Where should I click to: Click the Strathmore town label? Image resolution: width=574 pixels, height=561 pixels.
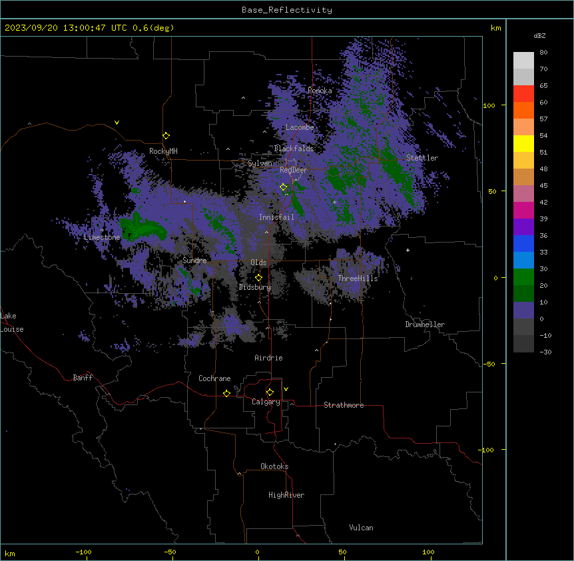pos(344,405)
